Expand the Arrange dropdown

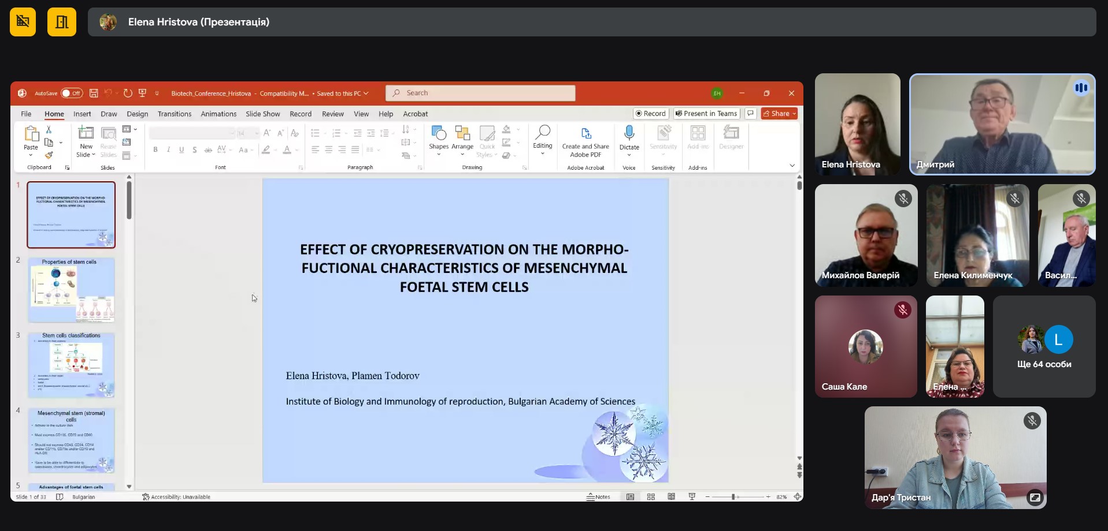462,154
